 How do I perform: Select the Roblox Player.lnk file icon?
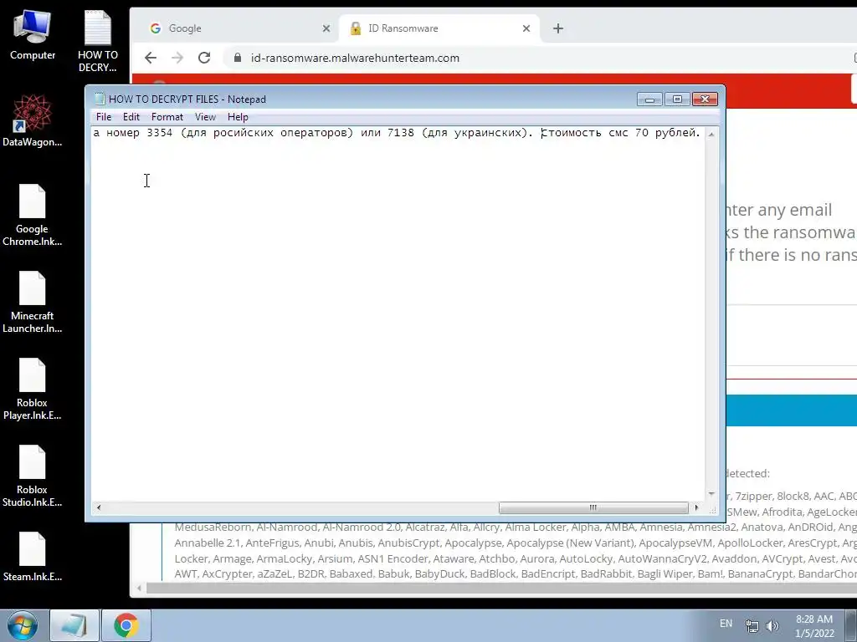coord(33,389)
